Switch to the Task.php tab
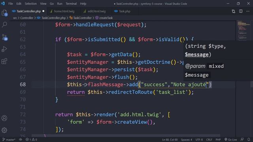The height and width of the screenshot is (142, 253). click(125, 11)
